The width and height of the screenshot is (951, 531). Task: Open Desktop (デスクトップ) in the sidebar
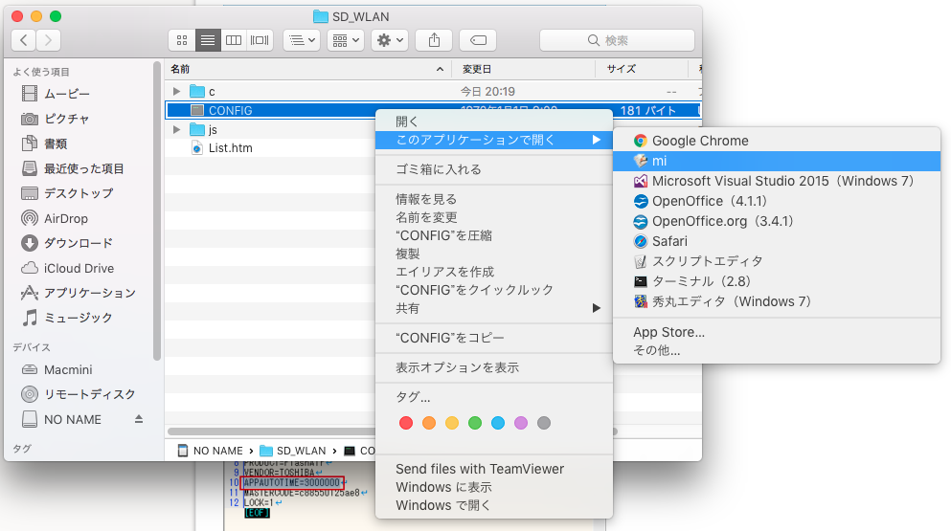67,193
